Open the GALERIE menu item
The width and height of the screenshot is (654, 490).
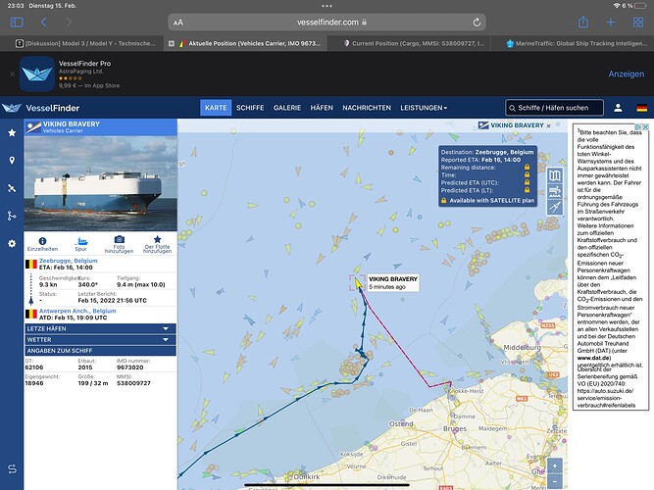coord(287,108)
